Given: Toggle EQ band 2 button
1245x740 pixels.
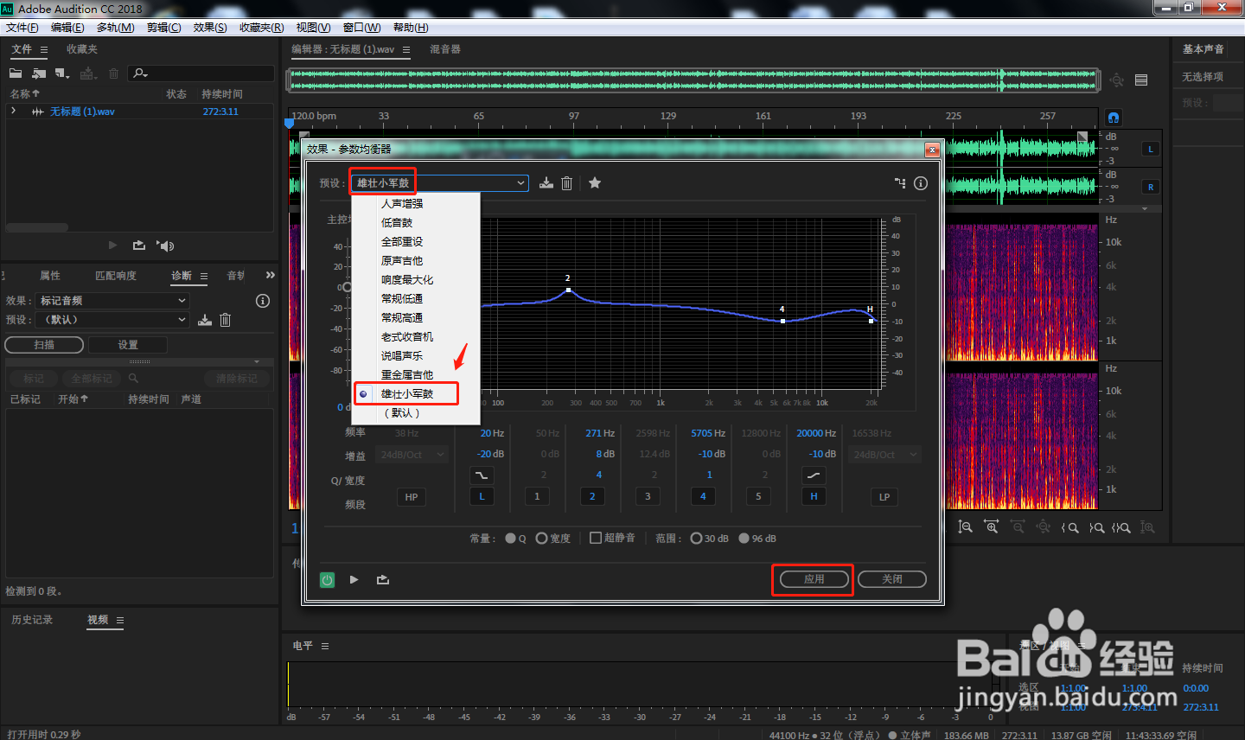Looking at the screenshot, I should coord(592,496).
